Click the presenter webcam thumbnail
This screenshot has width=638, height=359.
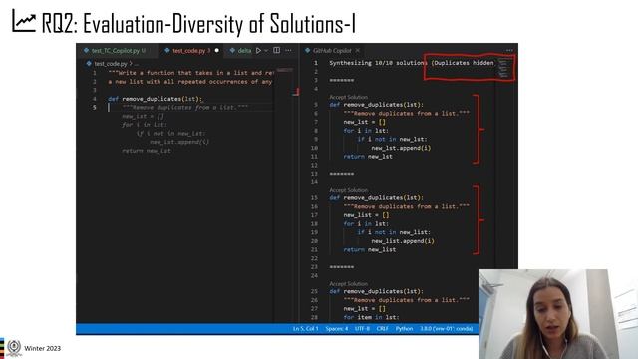coord(558,314)
